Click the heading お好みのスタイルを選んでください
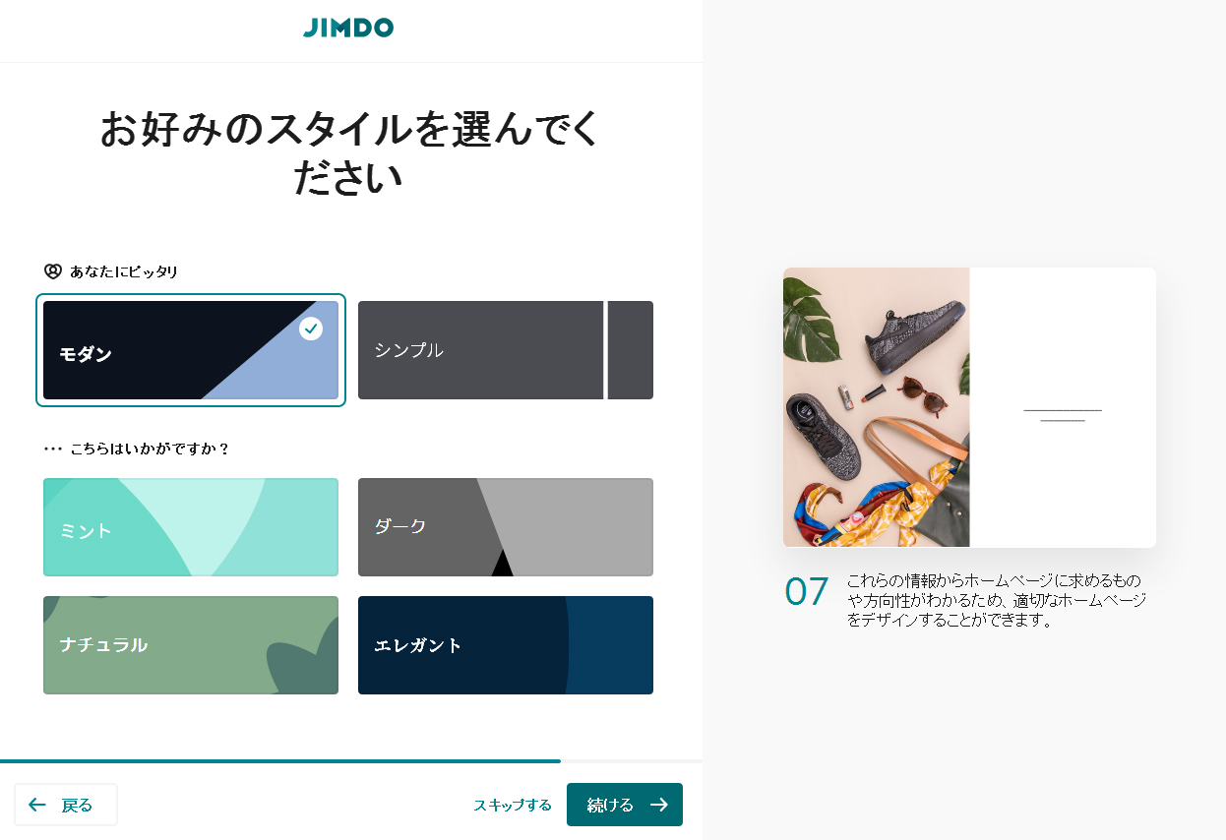The height and width of the screenshot is (840, 1226). (349, 153)
